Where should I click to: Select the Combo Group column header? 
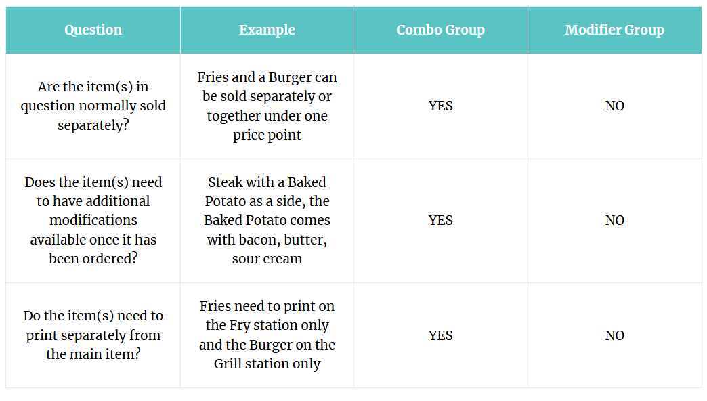point(440,30)
